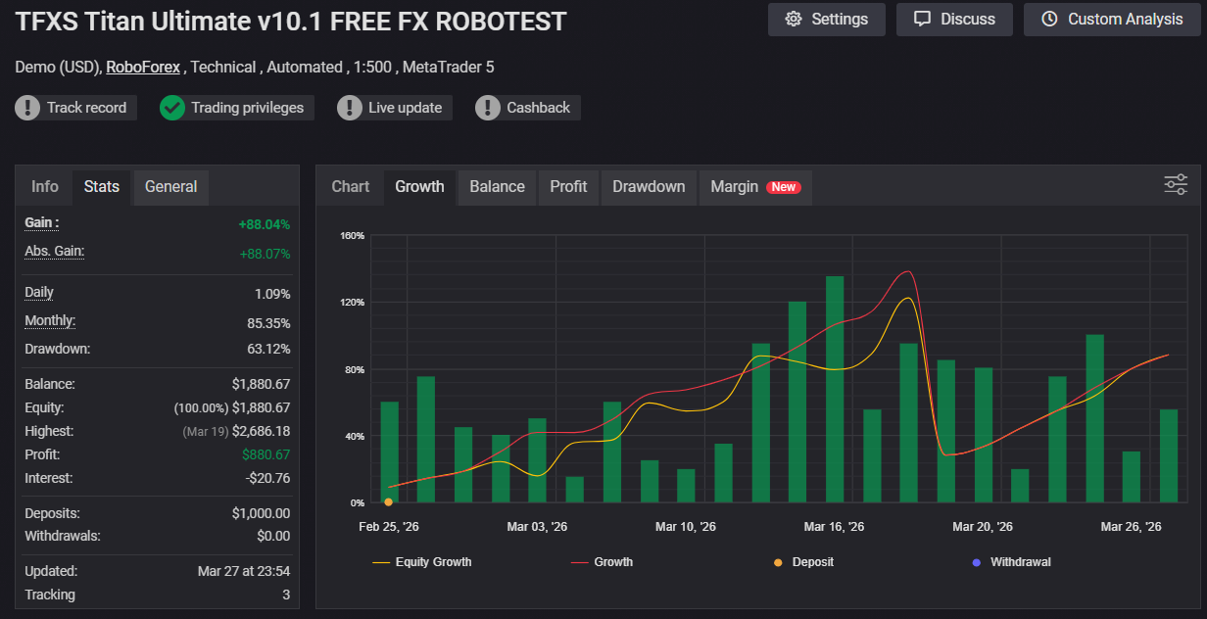Open chart filter sliders icon
Image resolution: width=1207 pixels, height=619 pixels.
1175,184
